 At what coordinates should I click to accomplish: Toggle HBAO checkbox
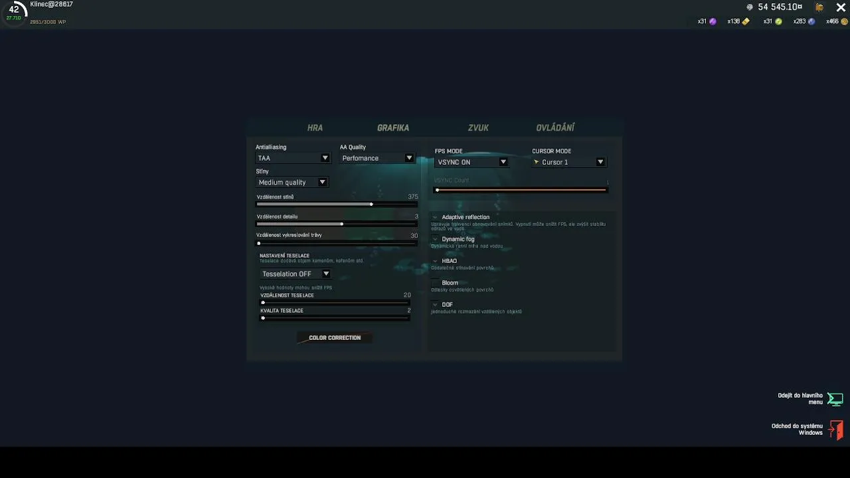point(436,261)
